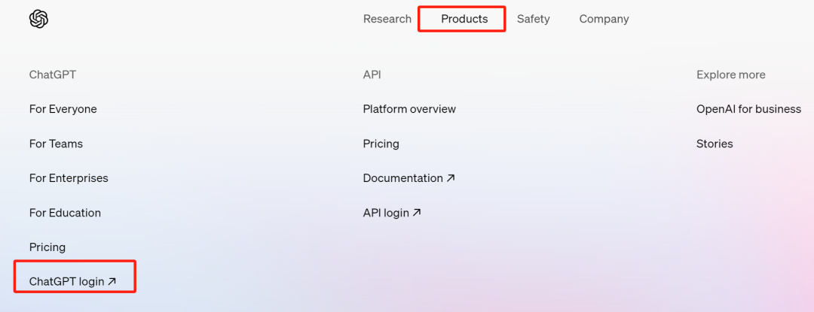Open the Safety menu

click(533, 19)
